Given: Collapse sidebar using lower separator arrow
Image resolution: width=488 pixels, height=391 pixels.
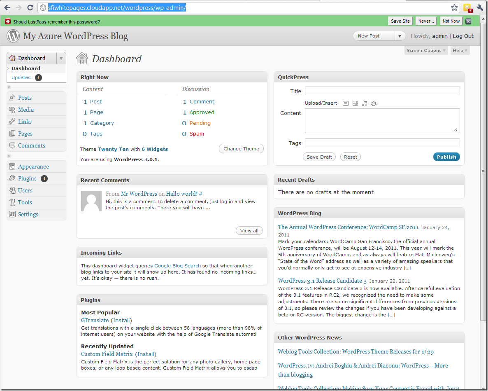Looking at the screenshot, I should 9,156.
